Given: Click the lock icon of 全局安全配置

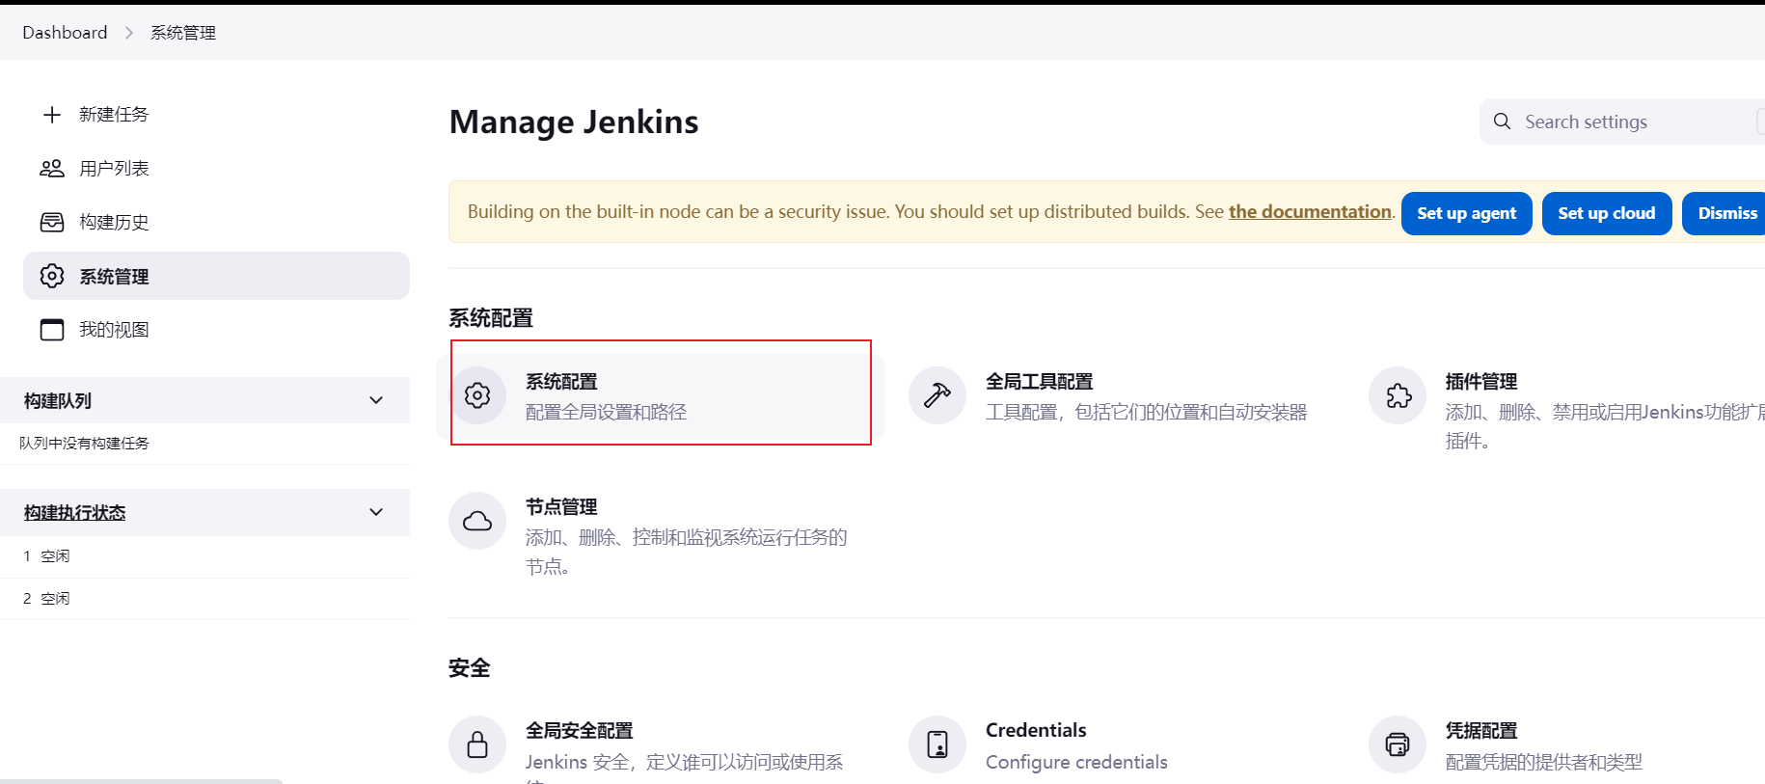Looking at the screenshot, I should [477, 744].
